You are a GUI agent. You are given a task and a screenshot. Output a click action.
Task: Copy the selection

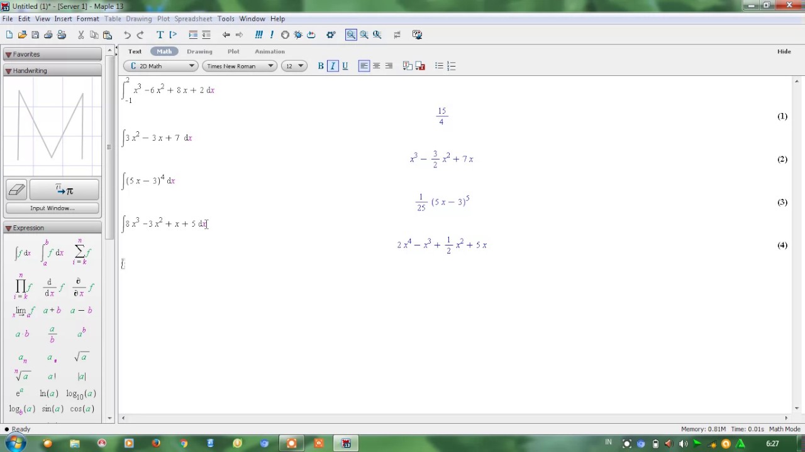pos(94,35)
